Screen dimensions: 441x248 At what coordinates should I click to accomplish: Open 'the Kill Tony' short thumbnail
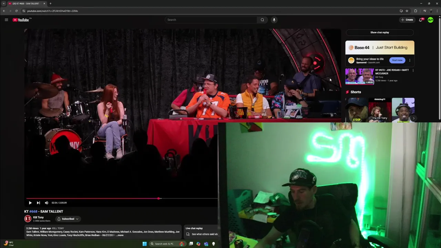[380, 110]
